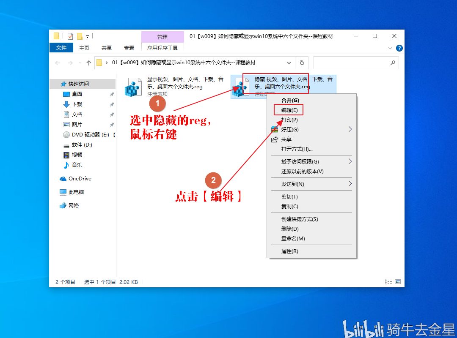Select OneDrive in the navigation pane
This screenshot has height=338, width=457.
[80, 178]
